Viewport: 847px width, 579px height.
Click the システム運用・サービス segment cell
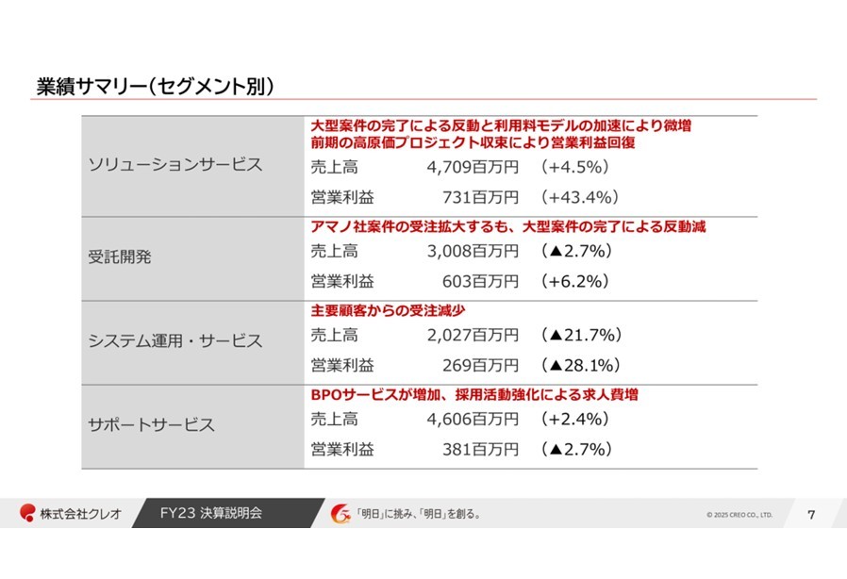192,343
